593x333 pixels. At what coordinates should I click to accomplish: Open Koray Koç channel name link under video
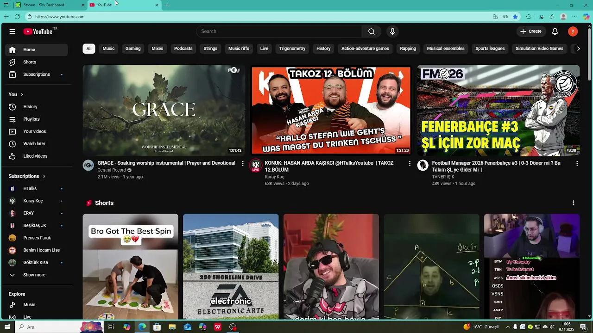(x=274, y=177)
